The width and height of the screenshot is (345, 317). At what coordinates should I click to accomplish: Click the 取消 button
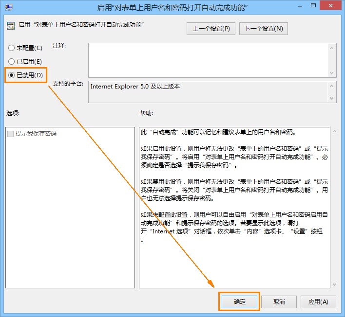279,301
